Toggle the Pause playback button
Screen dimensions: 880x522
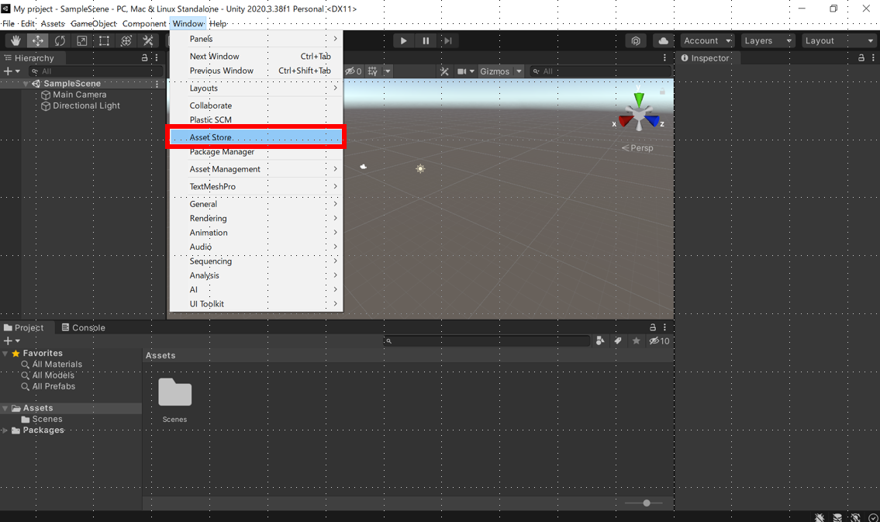click(425, 40)
